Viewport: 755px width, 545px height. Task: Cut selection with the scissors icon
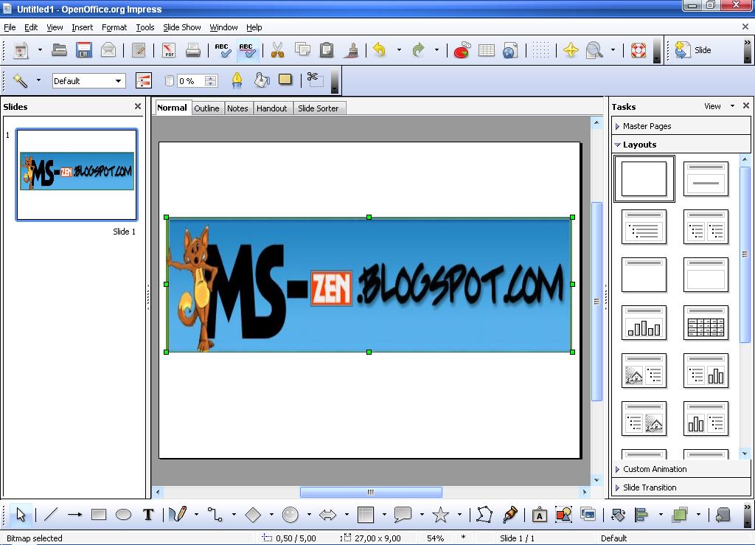[277, 50]
